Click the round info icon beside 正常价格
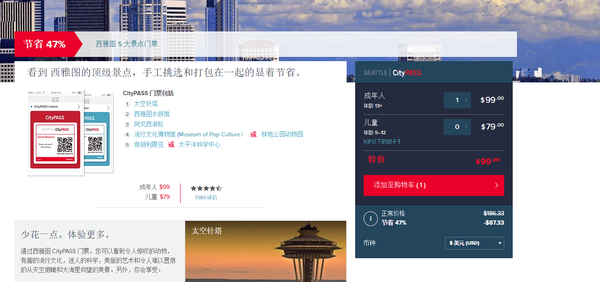The image size is (600, 282). [370, 218]
